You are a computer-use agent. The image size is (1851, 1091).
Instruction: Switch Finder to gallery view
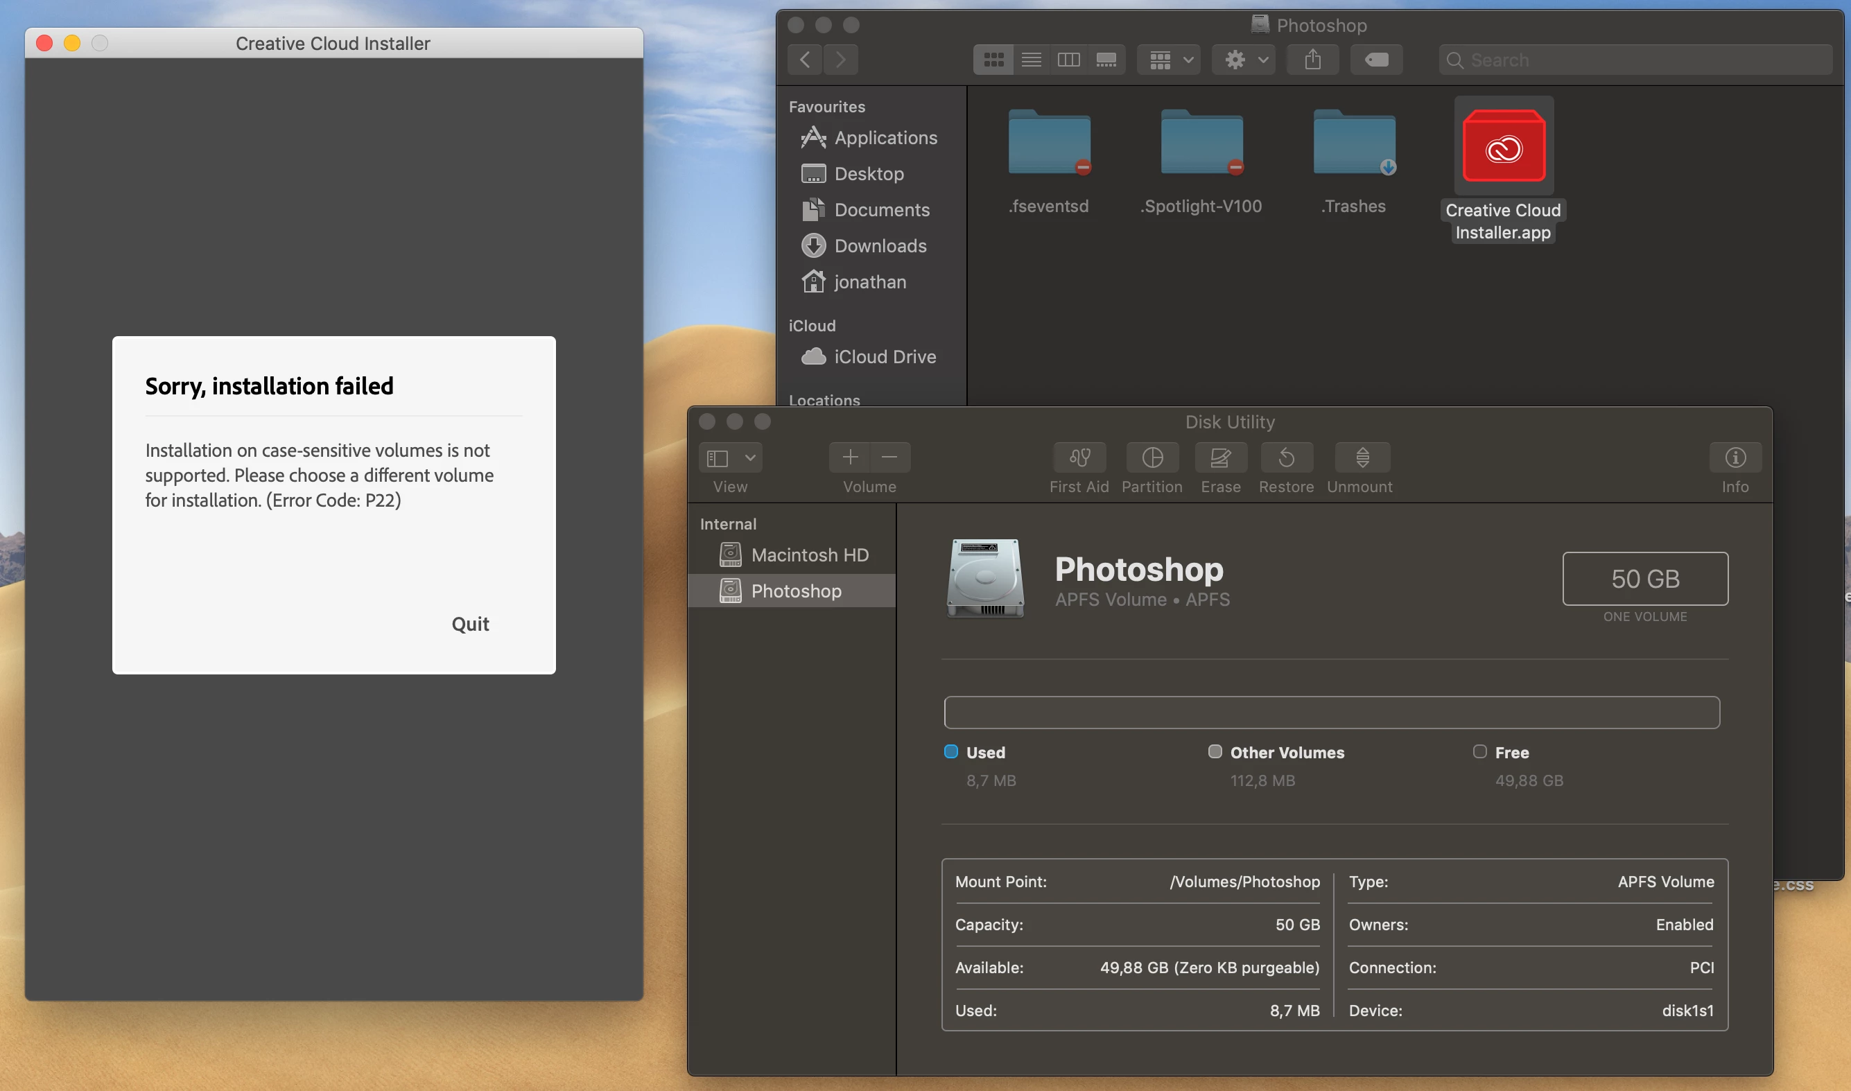tap(1106, 60)
